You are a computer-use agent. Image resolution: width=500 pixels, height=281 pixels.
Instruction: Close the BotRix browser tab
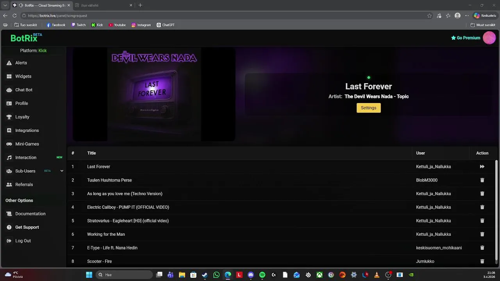(x=69, y=5)
